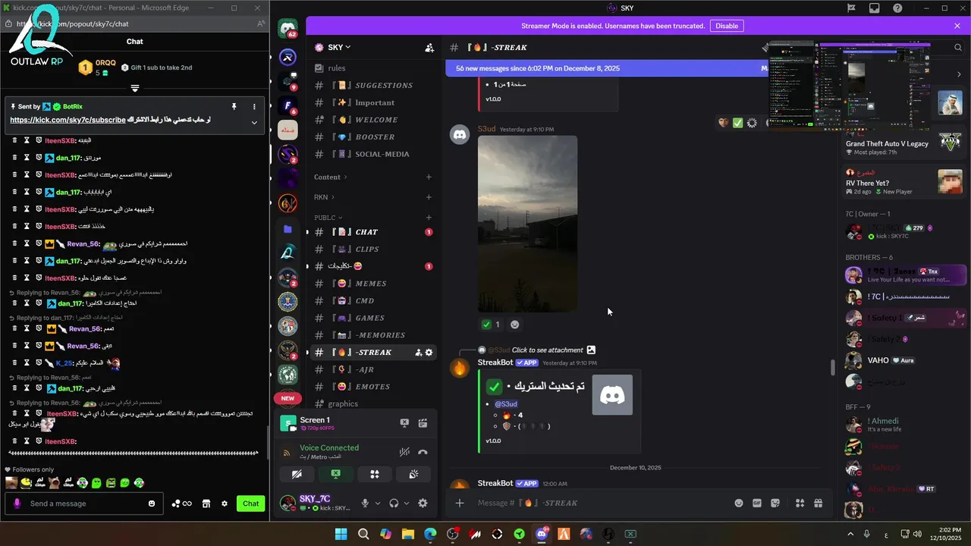This screenshot has width=971, height=546.
Task: Open the GAMES channel
Action: pos(372,318)
